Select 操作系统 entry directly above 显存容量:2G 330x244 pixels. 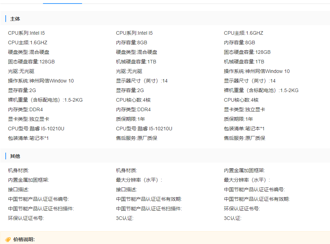(x=41, y=81)
